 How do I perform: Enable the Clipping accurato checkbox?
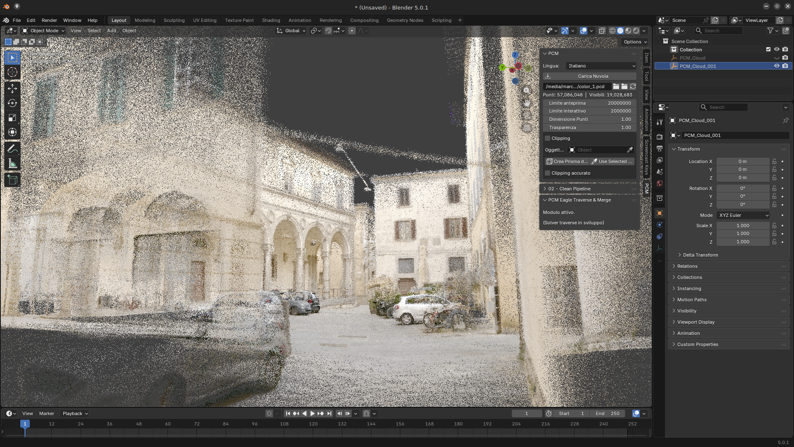[548, 173]
